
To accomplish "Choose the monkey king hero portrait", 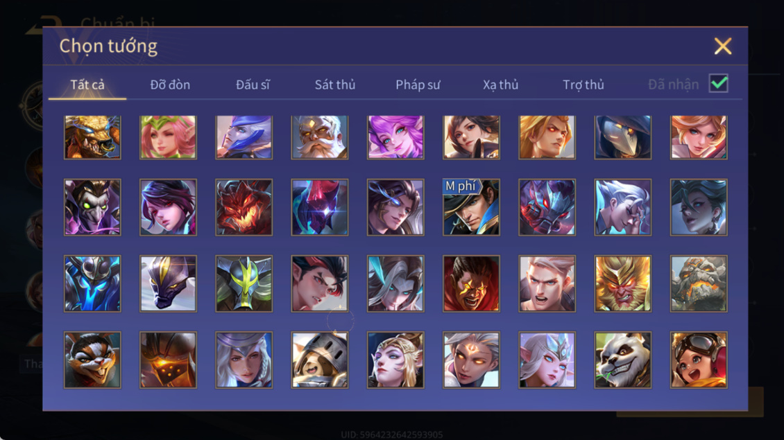I will (622, 283).
